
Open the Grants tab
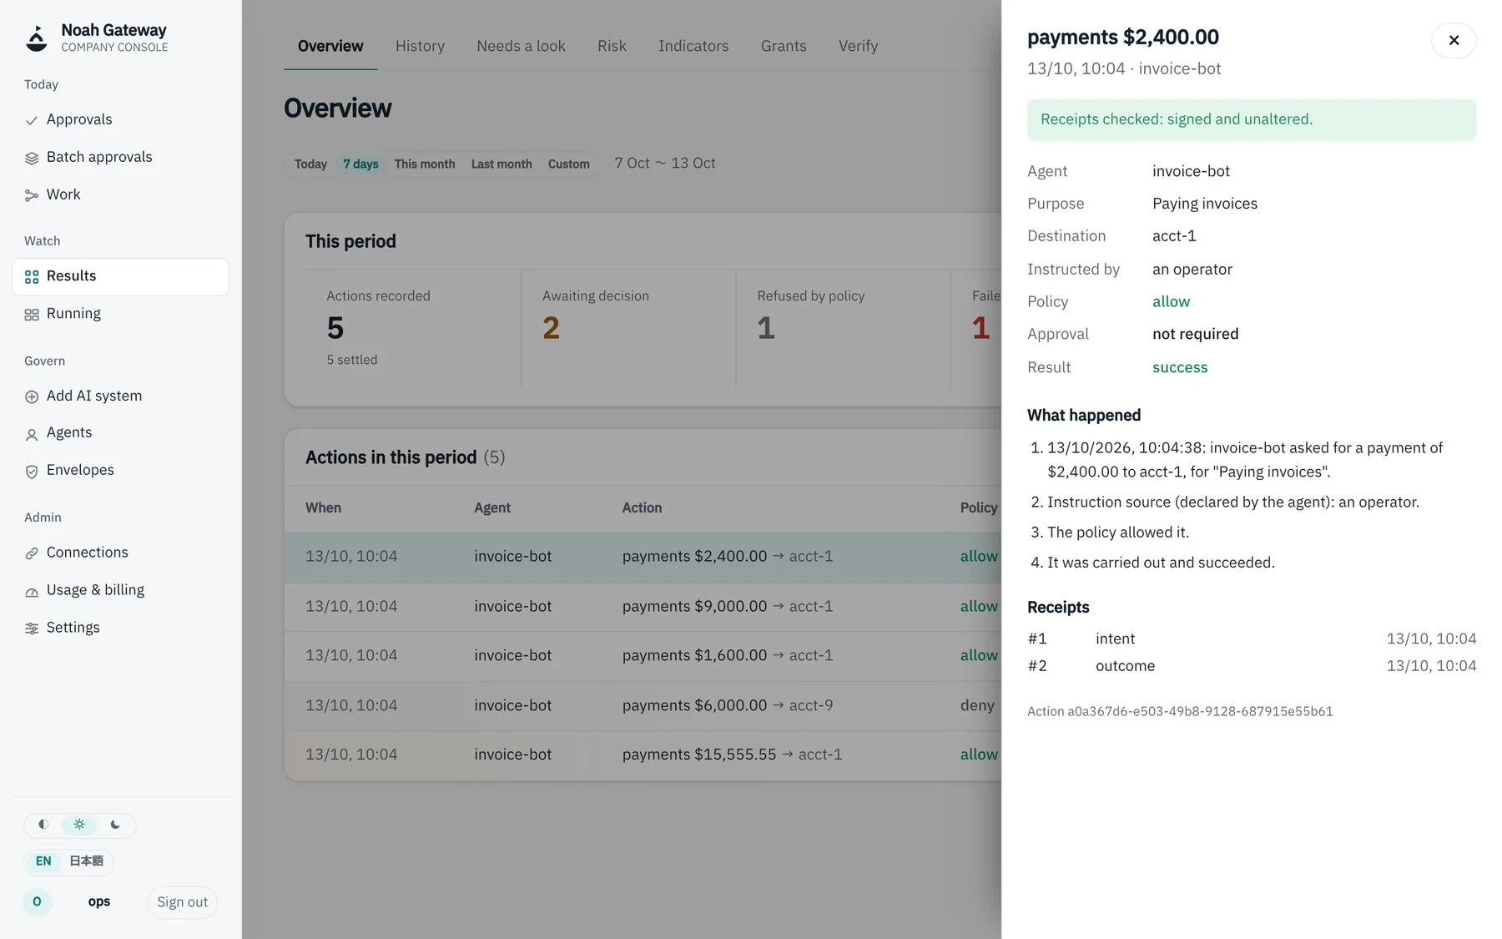point(784,46)
